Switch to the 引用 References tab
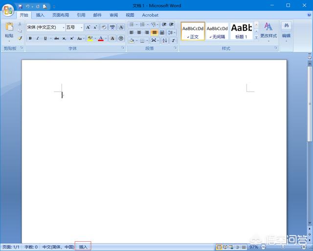 (81, 15)
